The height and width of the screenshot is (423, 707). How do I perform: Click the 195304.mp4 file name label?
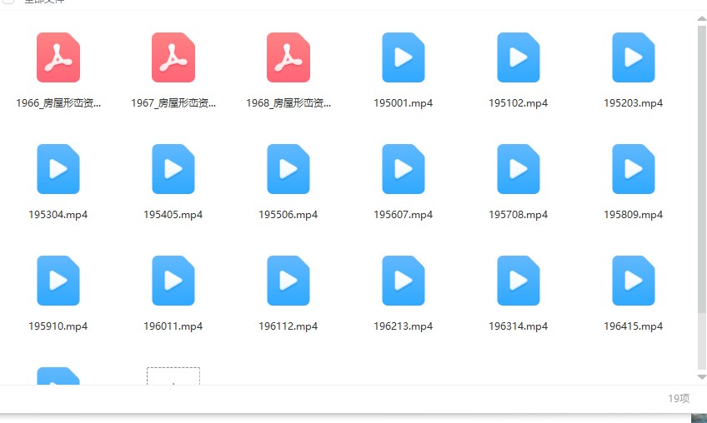[58, 215]
